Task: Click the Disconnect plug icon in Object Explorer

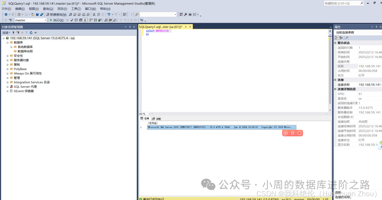Action: (x=18, y=33)
